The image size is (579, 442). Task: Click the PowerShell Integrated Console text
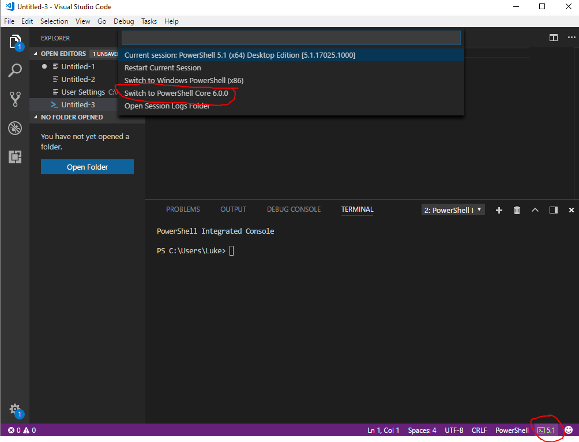[215, 231]
